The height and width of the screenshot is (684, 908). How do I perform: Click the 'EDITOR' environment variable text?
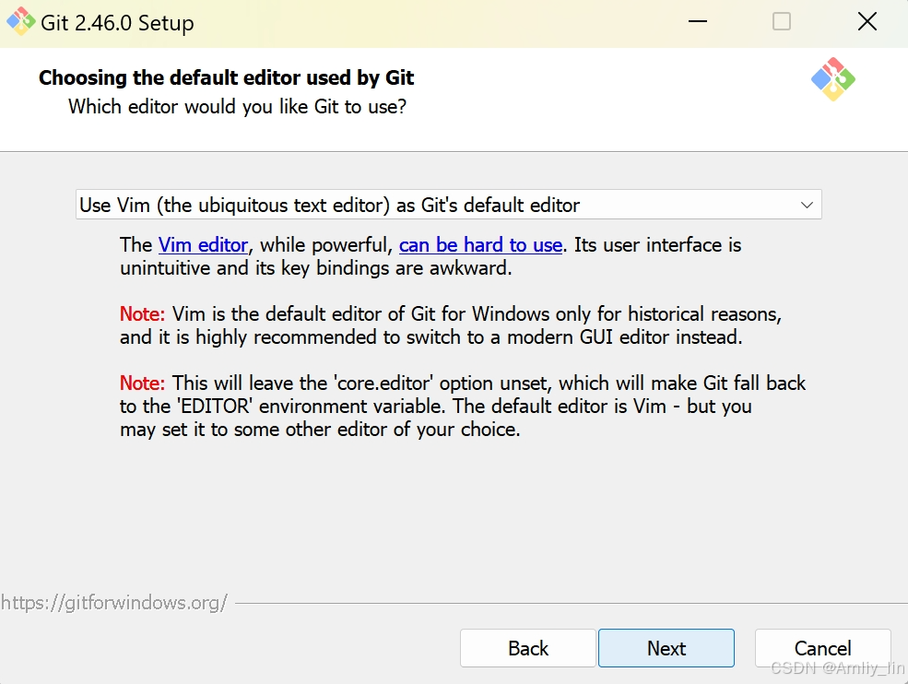tap(215, 407)
